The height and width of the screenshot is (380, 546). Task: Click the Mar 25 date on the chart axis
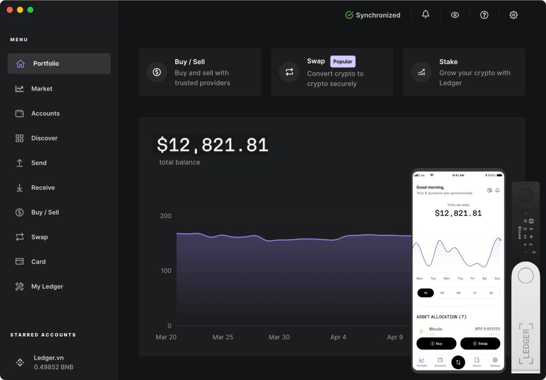tap(222, 337)
